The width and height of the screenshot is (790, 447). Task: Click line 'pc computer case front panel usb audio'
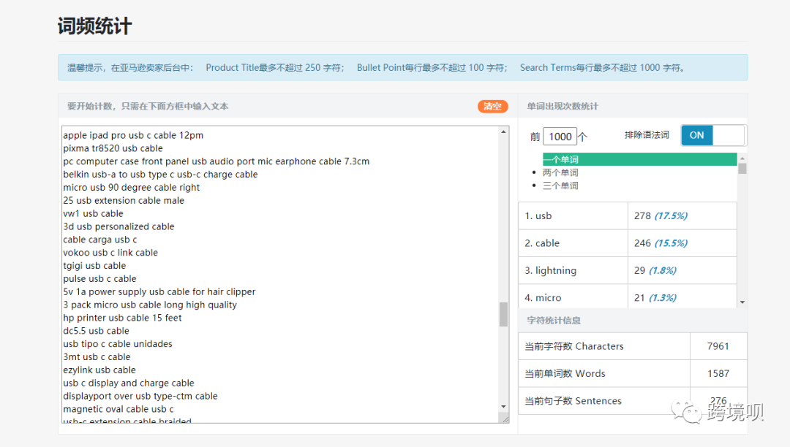(x=216, y=161)
